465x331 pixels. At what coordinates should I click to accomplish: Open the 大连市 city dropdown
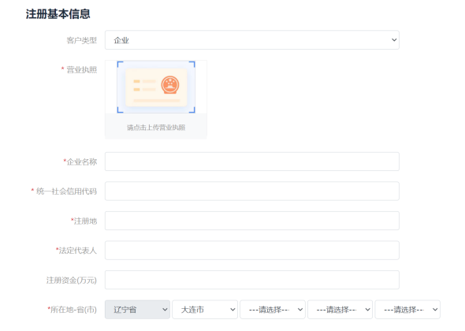(205, 310)
